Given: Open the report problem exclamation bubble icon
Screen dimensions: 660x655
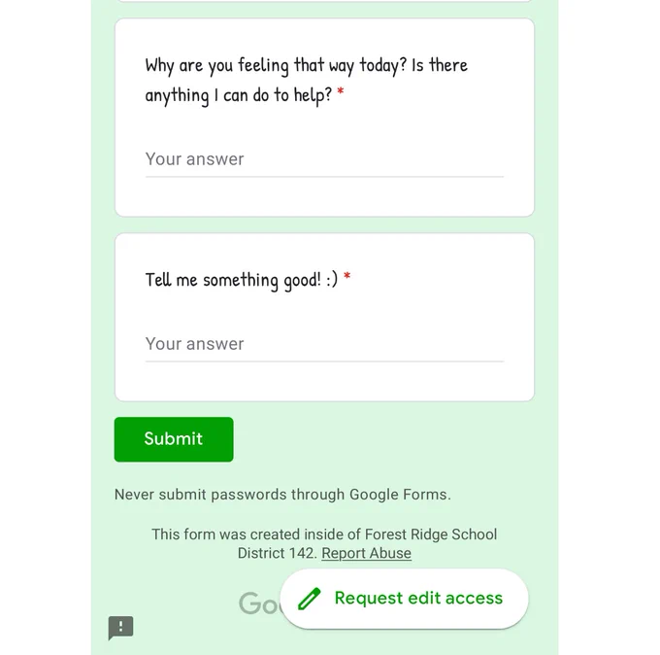Looking at the screenshot, I should [x=120, y=627].
